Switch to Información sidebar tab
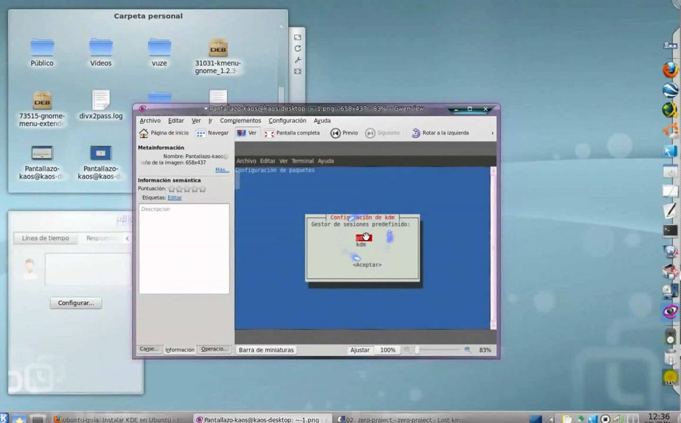Viewport: 681px width, 423px height. (179, 350)
